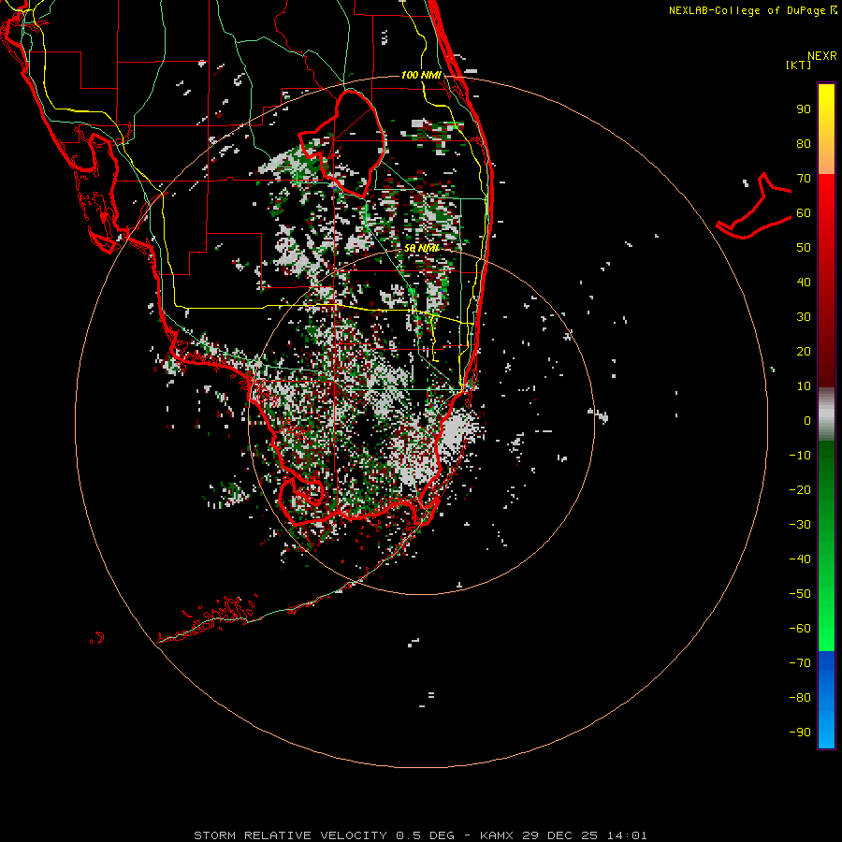Click the STORM RELATIVE VELOCITY caption text
Viewport: 842px width, 842px height.
[x=290, y=835]
